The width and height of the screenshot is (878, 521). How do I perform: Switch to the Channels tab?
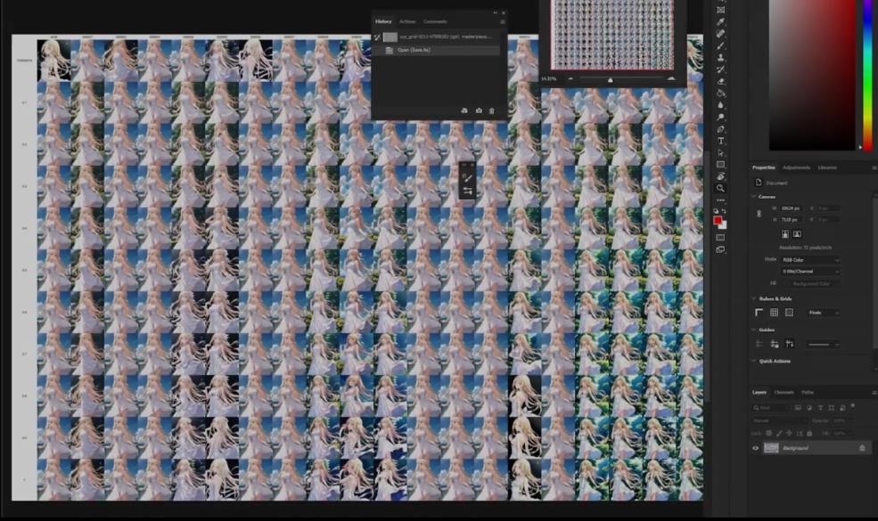tap(785, 392)
